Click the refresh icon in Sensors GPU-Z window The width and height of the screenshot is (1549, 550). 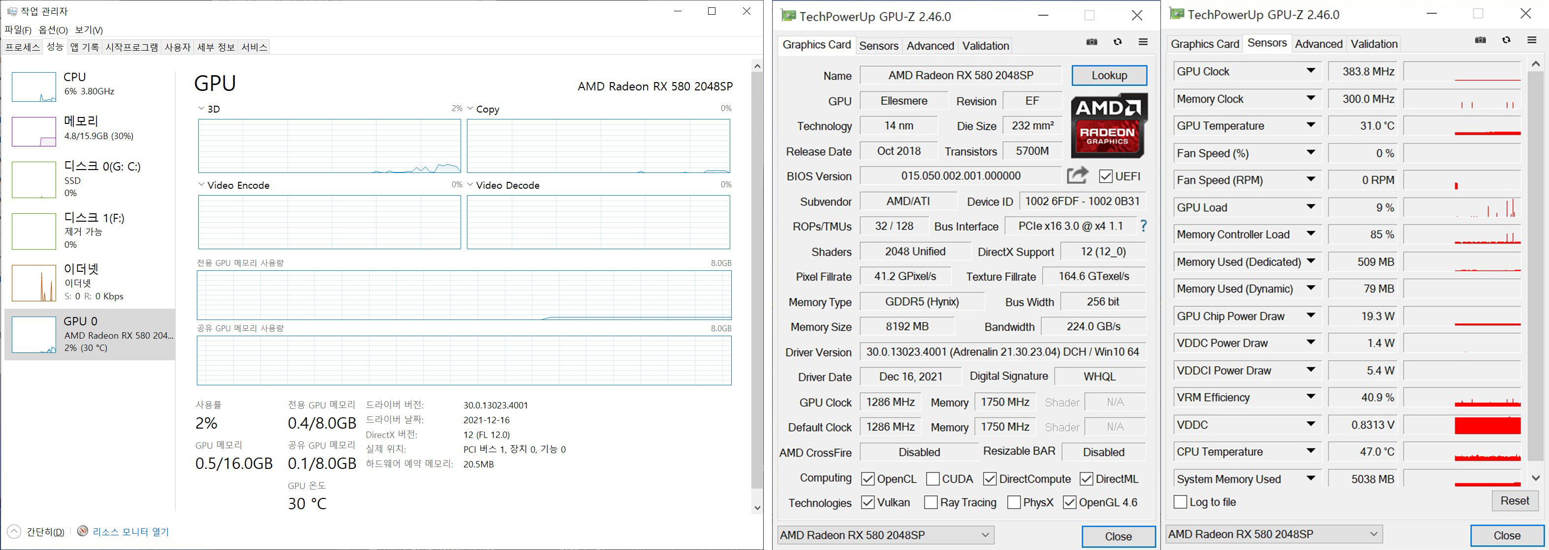(x=1506, y=40)
